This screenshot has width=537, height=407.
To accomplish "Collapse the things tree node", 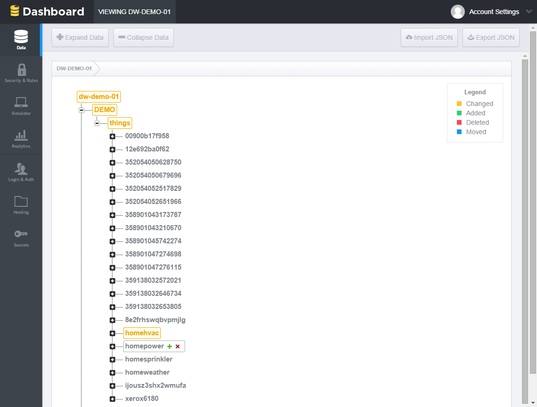I will click(97, 123).
